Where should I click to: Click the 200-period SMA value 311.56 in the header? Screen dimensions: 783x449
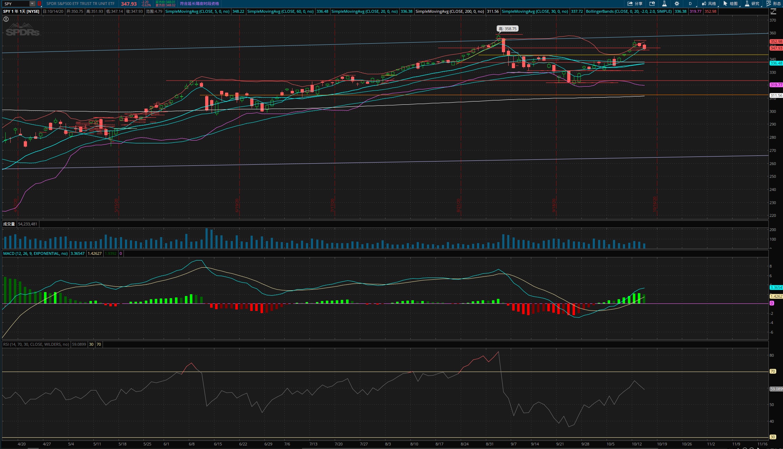pyautogui.click(x=493, y=11)
